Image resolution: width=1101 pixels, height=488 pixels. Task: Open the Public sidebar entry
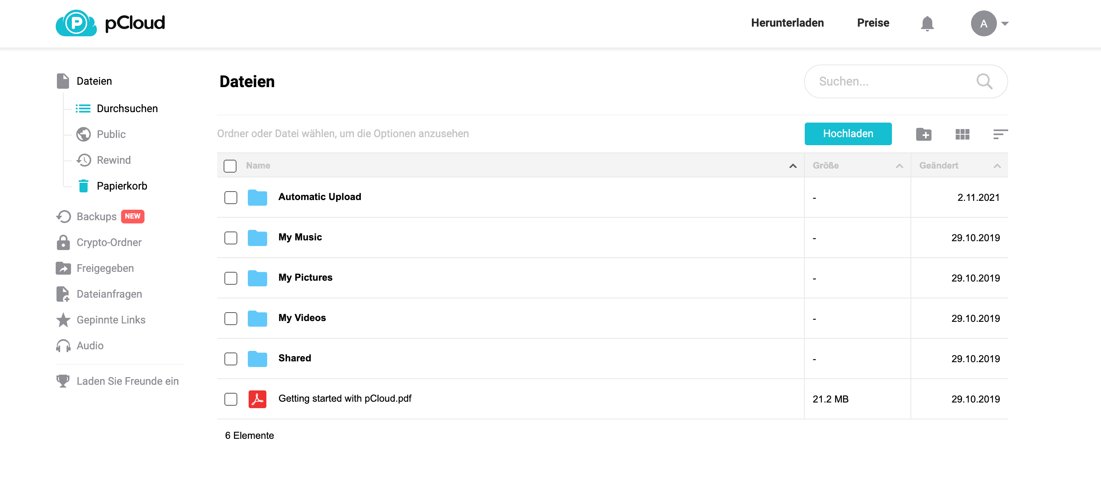pyautogui.click(x=111, y=134)
